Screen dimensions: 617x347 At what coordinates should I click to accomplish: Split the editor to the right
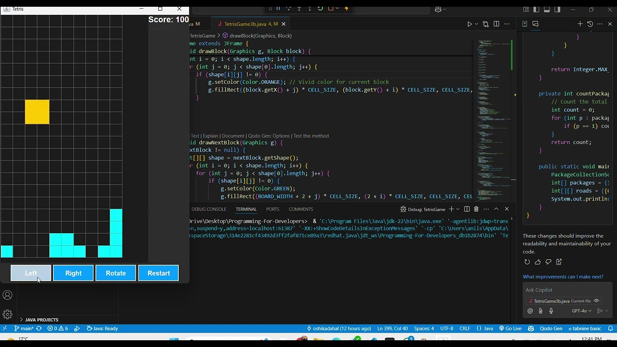(x=496, y=24)
